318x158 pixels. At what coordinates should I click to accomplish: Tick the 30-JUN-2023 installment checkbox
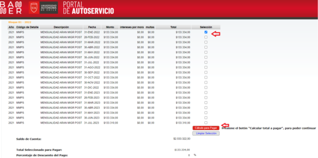click(206, 118)
